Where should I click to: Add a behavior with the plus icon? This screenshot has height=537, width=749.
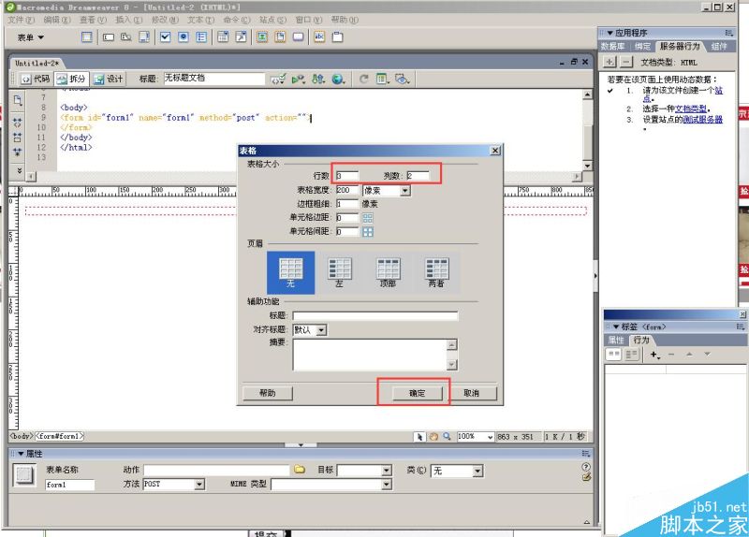point(654,355)
